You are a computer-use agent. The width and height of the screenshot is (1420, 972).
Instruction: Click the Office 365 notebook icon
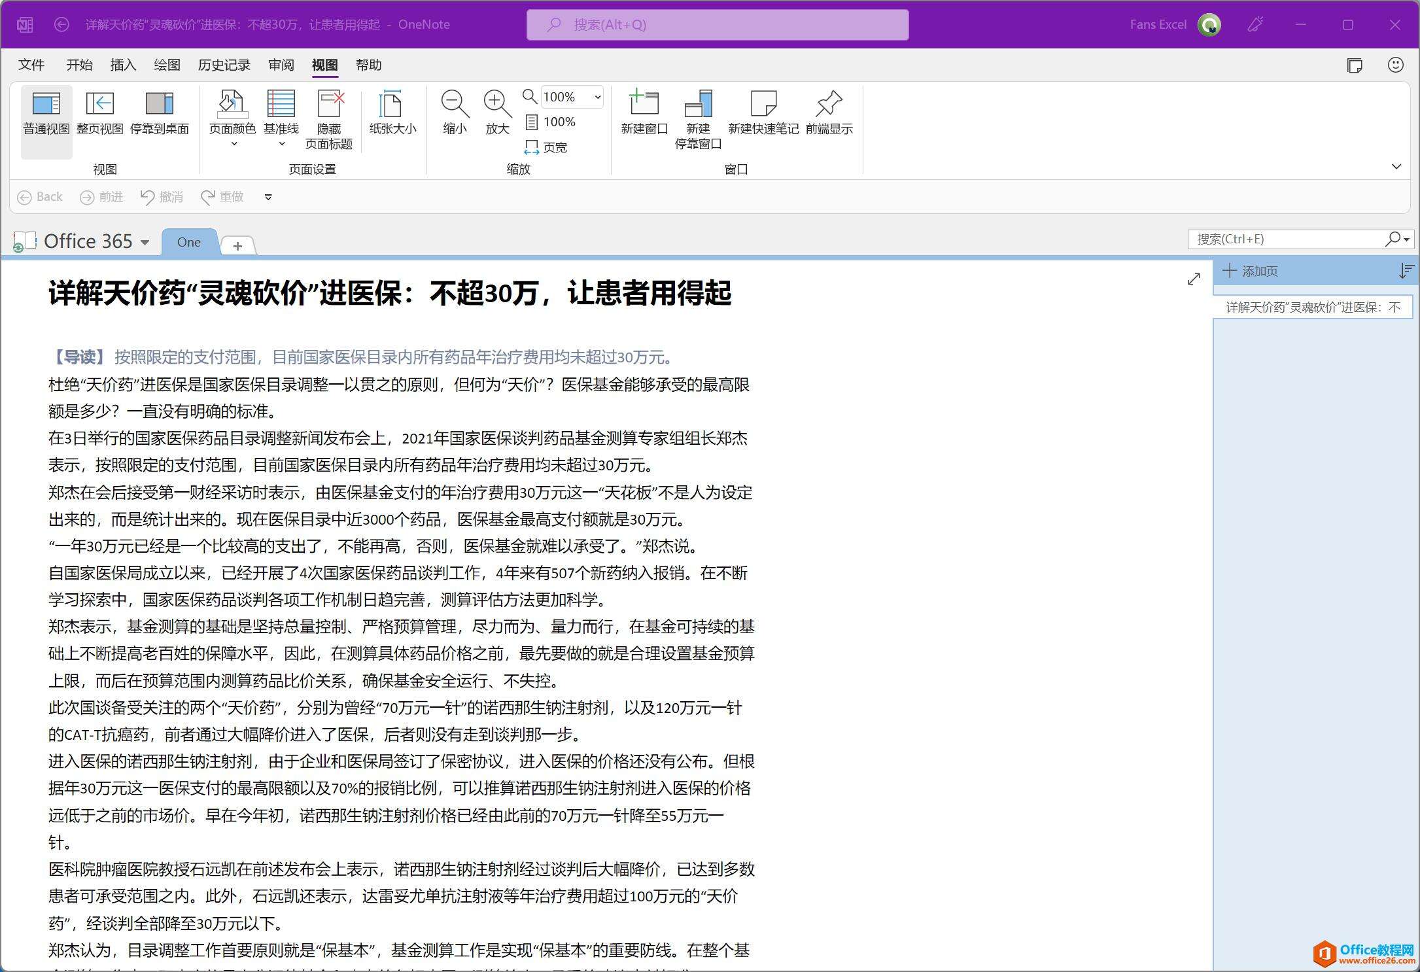coord(24,242)
